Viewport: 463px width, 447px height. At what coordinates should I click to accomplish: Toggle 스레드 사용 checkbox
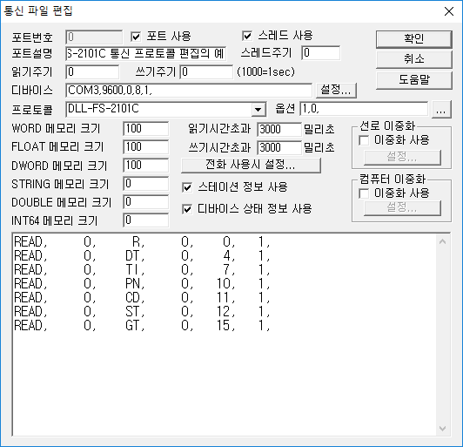click(247, 36)
